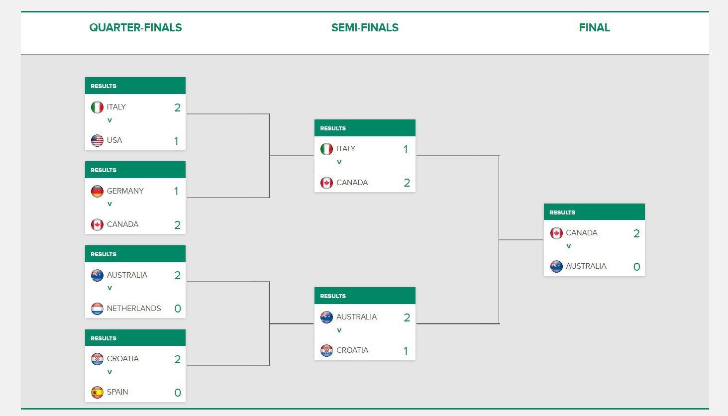The height and width of the screenshot is (416, 728).
Task: Click Canada flag in the final match
Action: click(x=556, y=233)
